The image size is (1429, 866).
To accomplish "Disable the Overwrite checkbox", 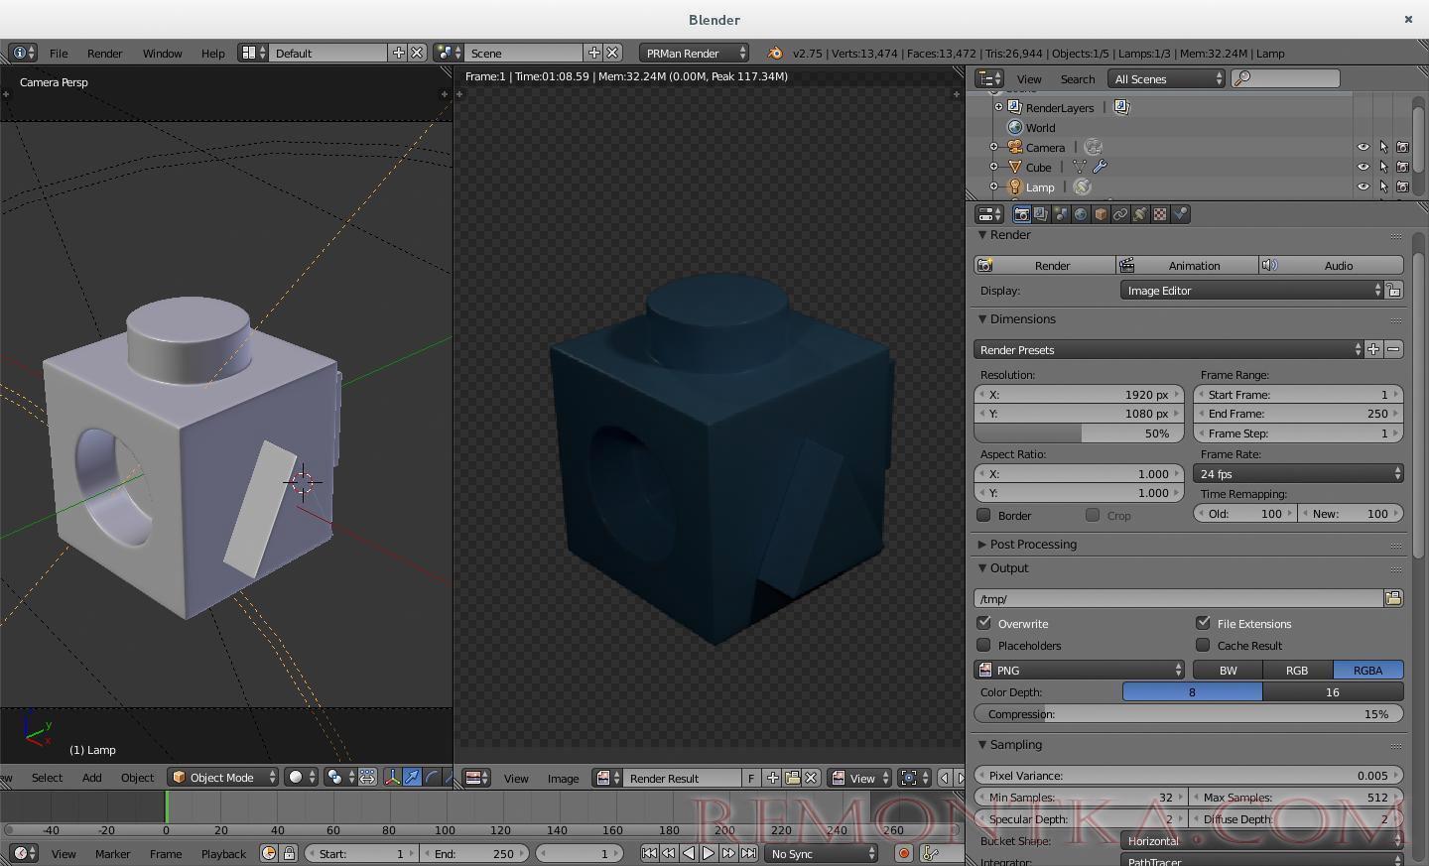I will point(984,623).
